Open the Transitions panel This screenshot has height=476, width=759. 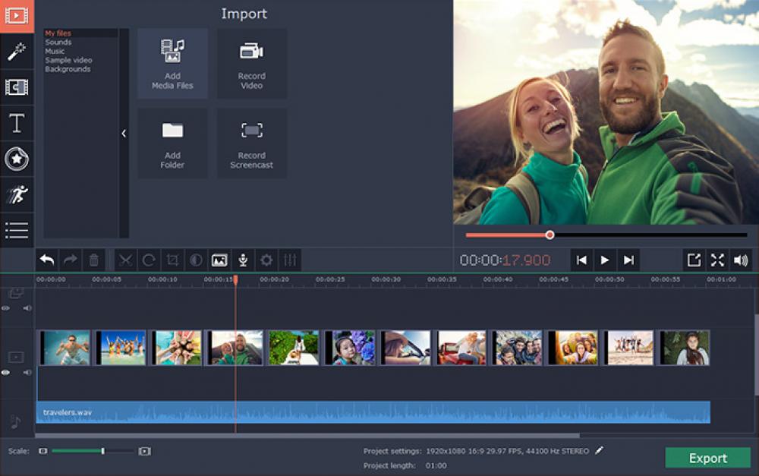point(17,88)
